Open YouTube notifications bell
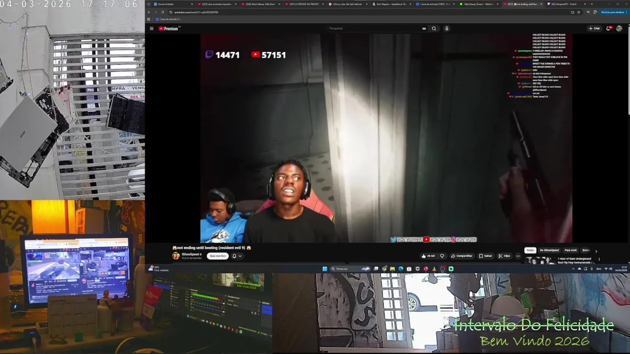This screenshot has height=354, width=630. pos(609,28)
